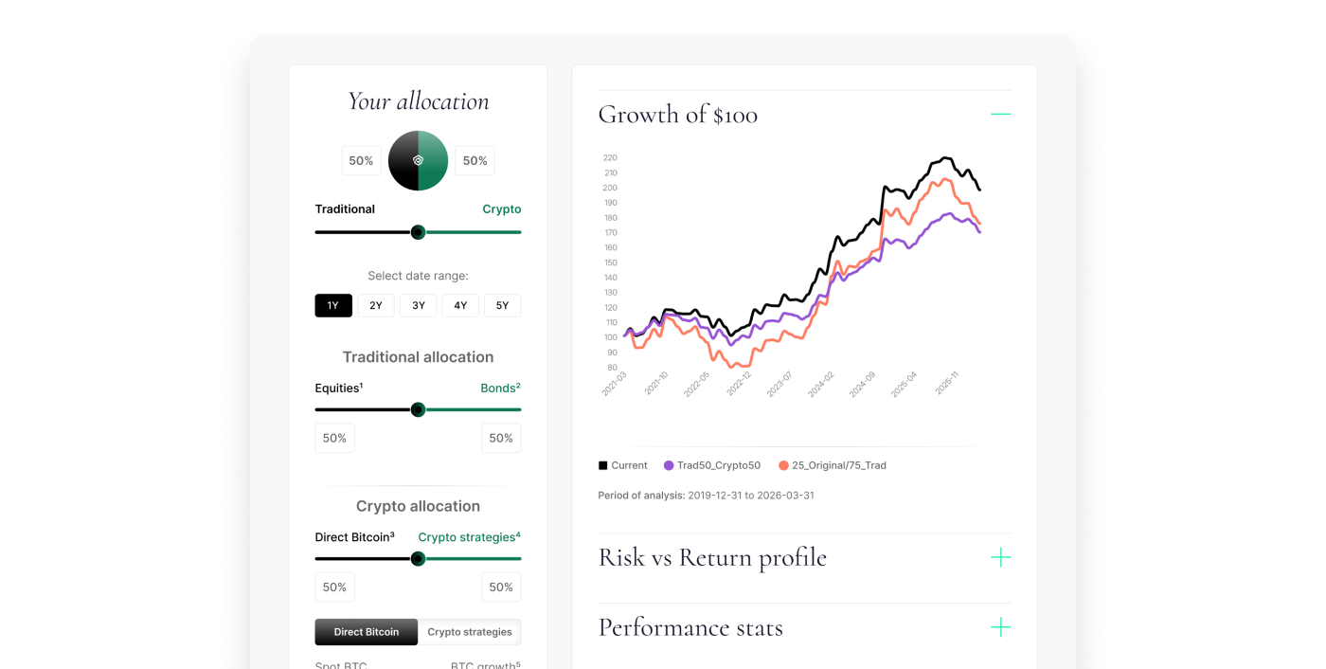This screenshot has width=1326, height=669.
Task: Click the allocation pie chart logo icon
Action: 418,161
